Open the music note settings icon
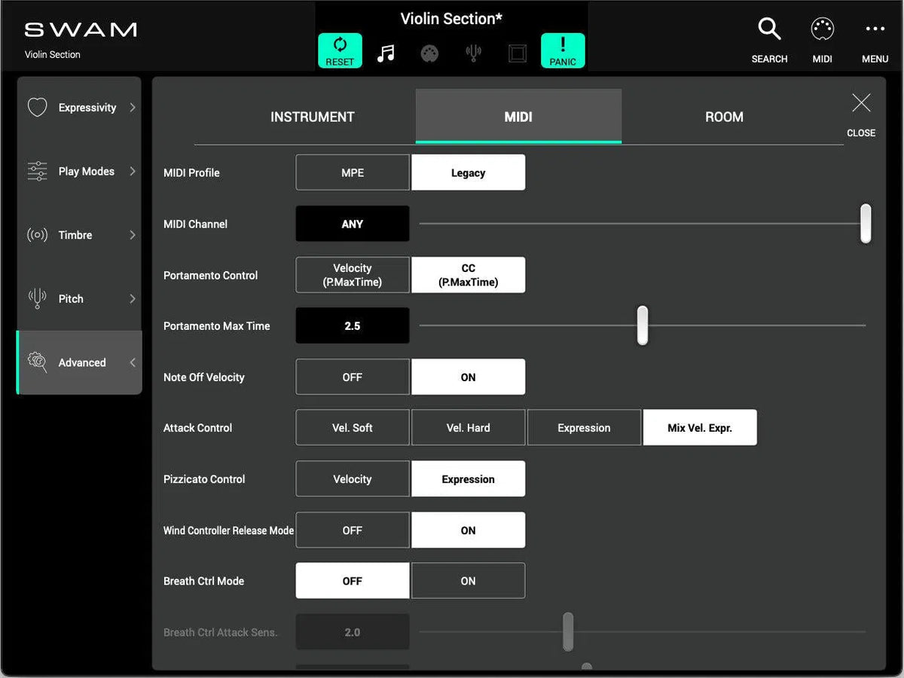Image resolution: width=904 pixels, height=678 pixels. click(386, 51)
